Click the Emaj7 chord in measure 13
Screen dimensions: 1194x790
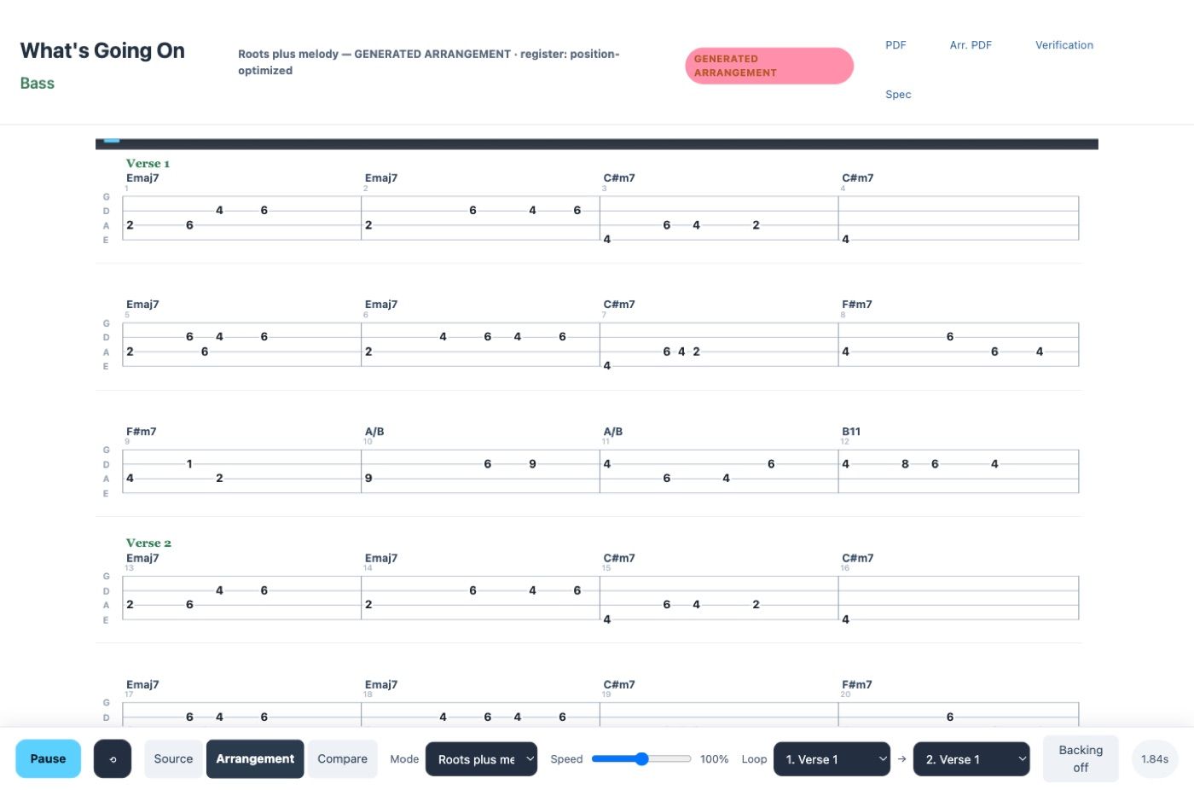(x=142, y=558)
